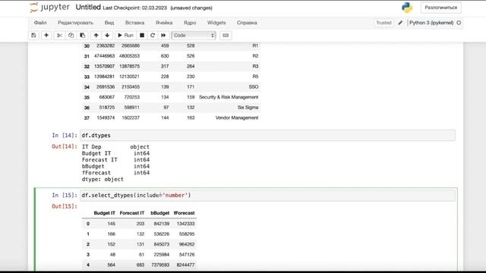
Task: Click the row index 37
Action: (87, 118)
